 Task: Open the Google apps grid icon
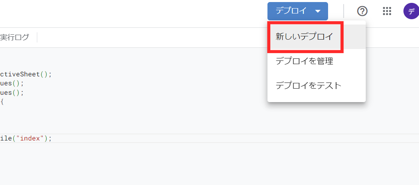pos(387,11)
